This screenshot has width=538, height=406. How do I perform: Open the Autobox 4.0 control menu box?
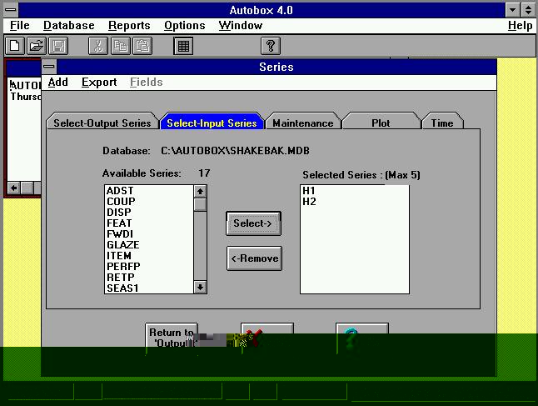11,10
